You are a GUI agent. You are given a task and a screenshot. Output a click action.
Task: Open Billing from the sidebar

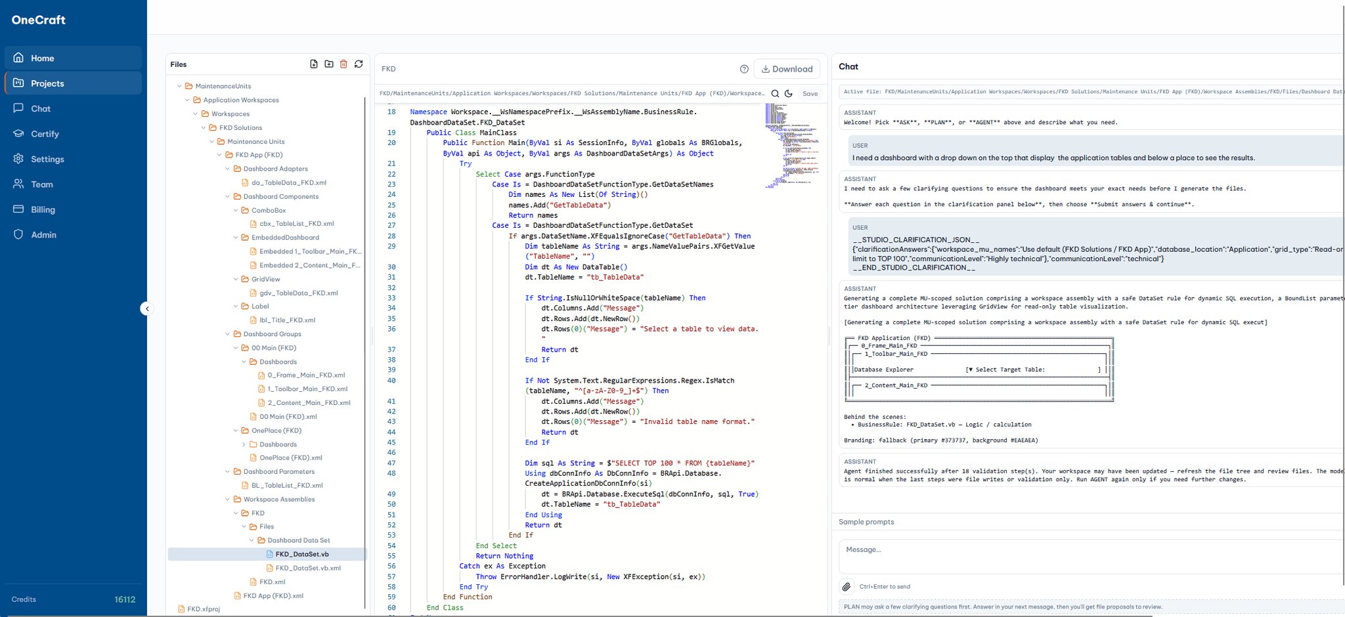(73, 209)
